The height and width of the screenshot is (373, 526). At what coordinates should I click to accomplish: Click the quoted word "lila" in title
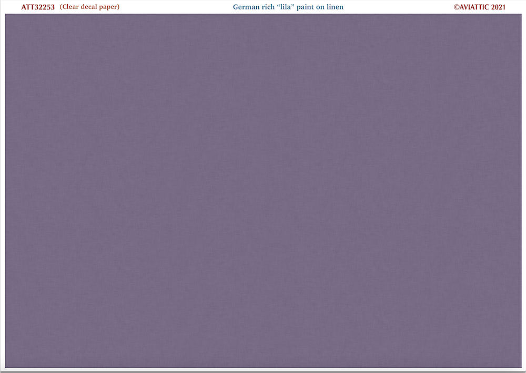(x=286, y=7)
